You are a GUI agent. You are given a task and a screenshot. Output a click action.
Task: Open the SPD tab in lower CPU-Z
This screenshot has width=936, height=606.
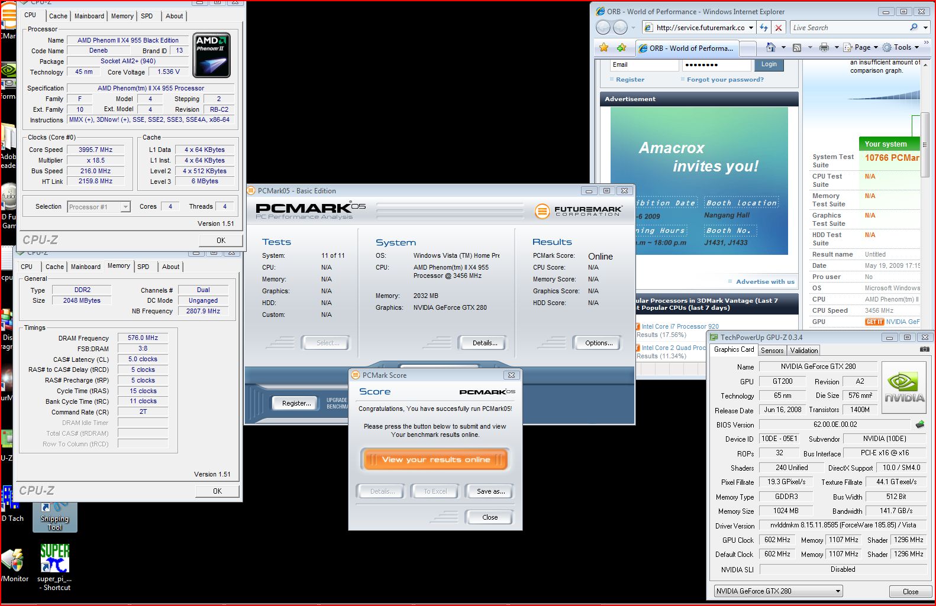click(x=143, y=267)
